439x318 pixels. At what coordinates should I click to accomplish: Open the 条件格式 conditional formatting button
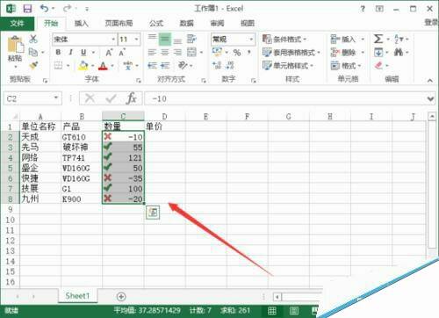(284, 39)
